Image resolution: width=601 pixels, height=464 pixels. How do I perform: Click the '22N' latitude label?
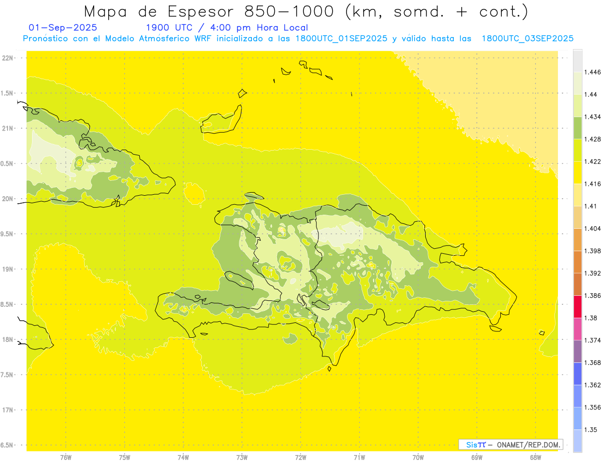7,58
